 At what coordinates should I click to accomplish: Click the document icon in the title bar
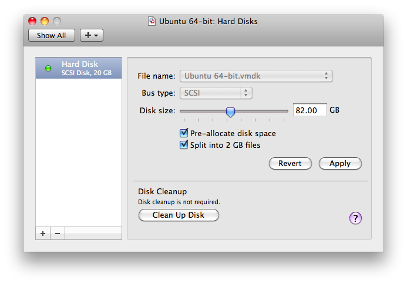click(152, 21)
